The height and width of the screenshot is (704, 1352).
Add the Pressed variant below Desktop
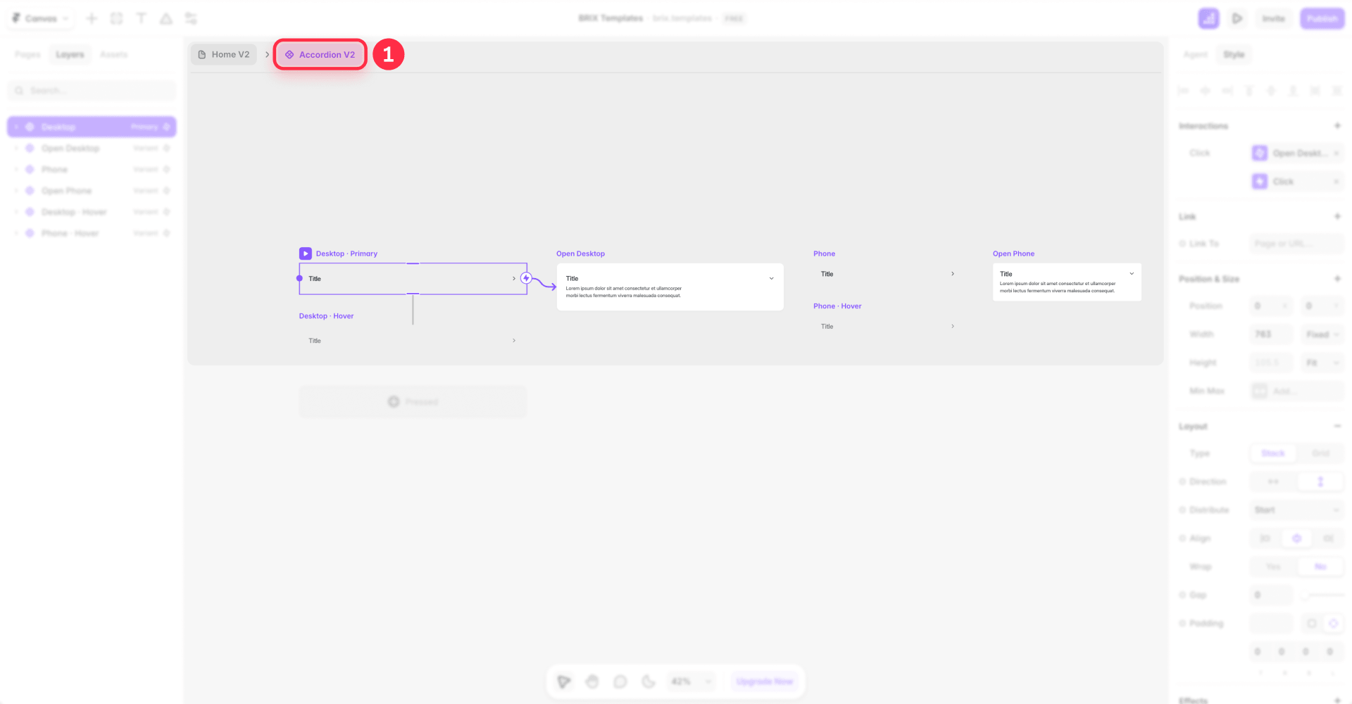(413, 401)
